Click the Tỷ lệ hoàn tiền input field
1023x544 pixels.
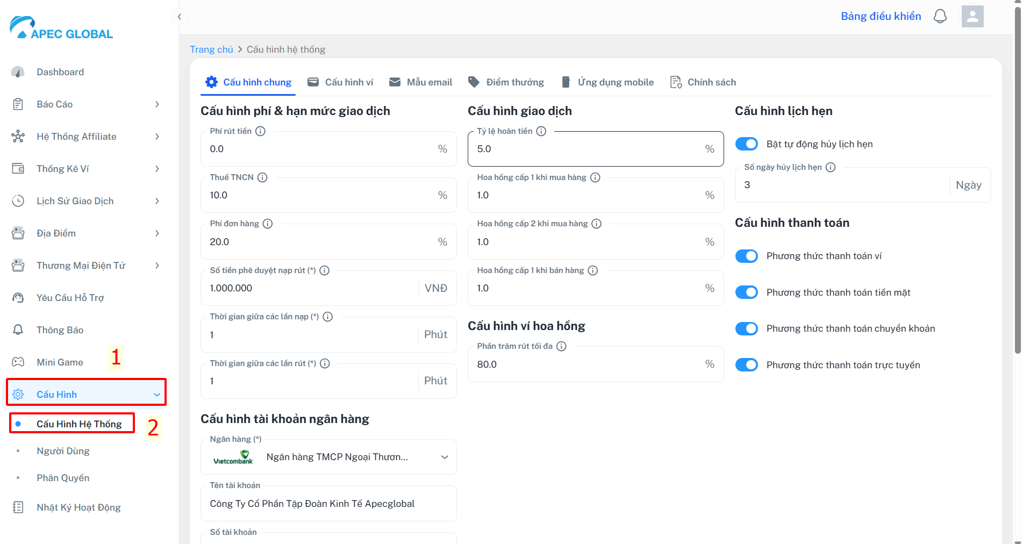tap(596, 149)
